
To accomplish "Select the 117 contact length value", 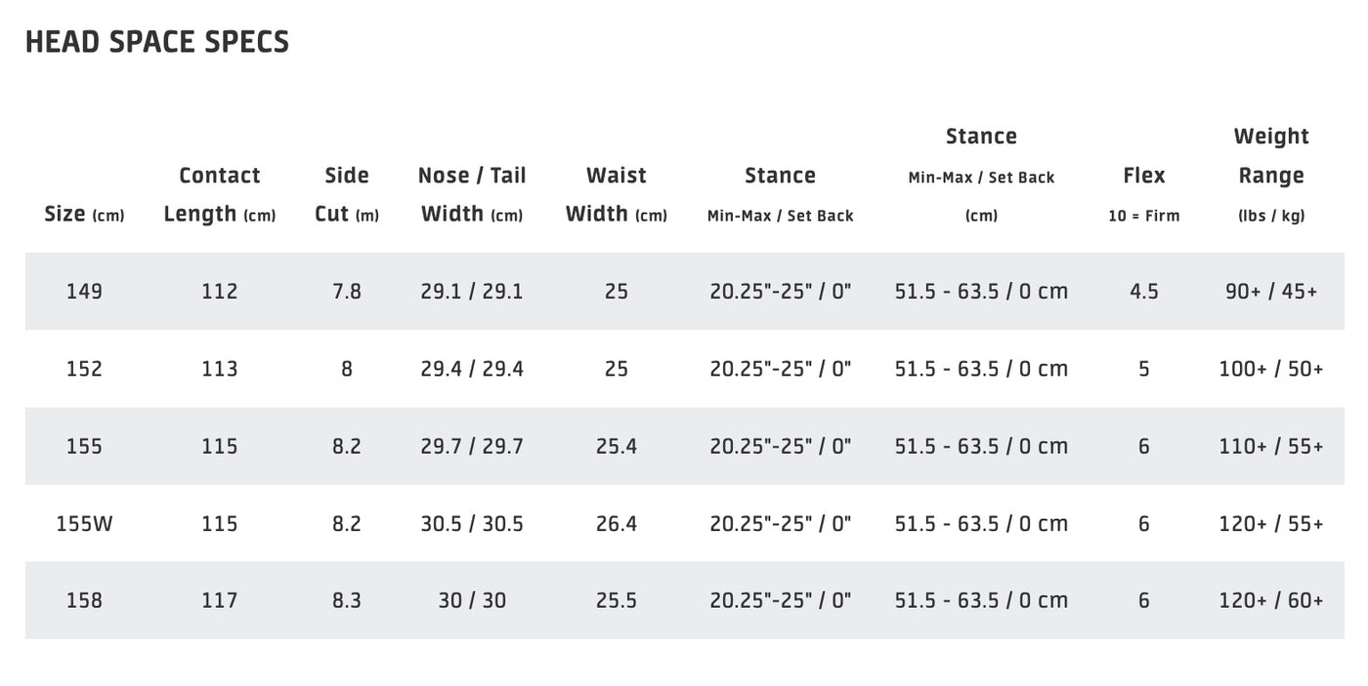I will 220,601.
